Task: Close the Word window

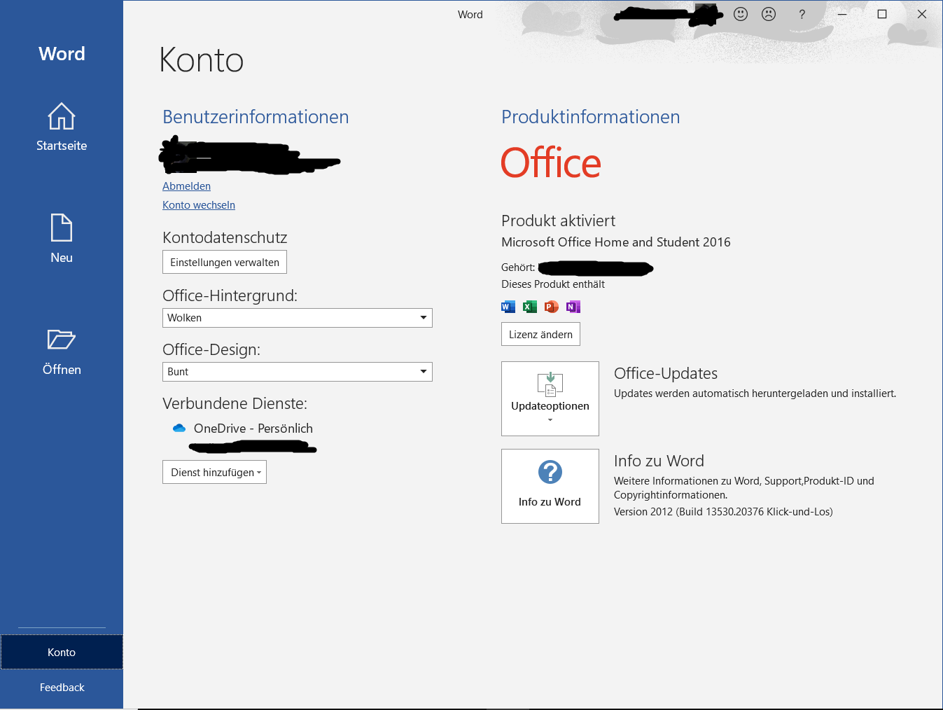Action: [x=922, y=14]
